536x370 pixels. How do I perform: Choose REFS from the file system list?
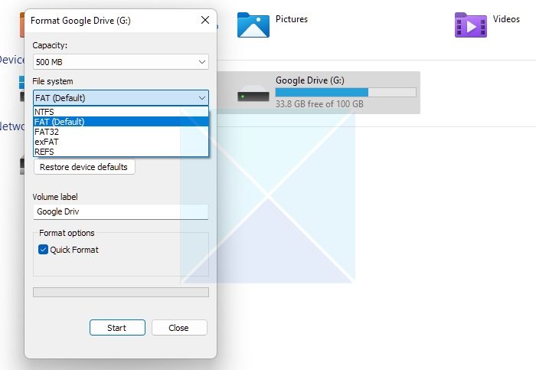[x=121, y=152]
